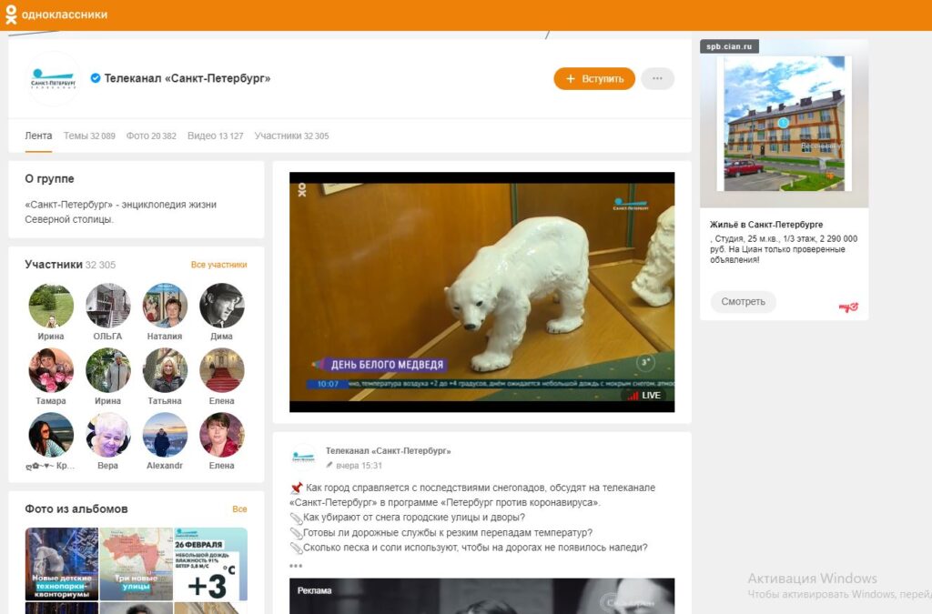
Task: Click the post timestamp вчера 15:31
Action: tap(359, 466)
